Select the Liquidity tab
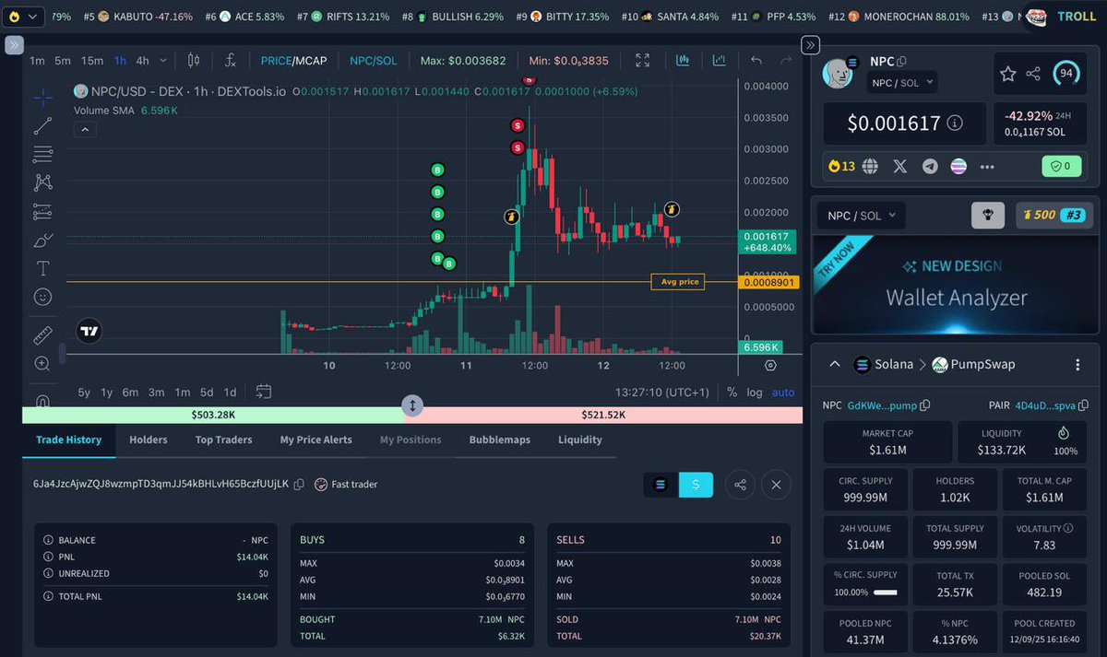Screen dimensions: 1107x657 point(580,440)
